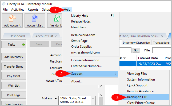
Task: Click the Go button
Action: [x=136, y=50]
